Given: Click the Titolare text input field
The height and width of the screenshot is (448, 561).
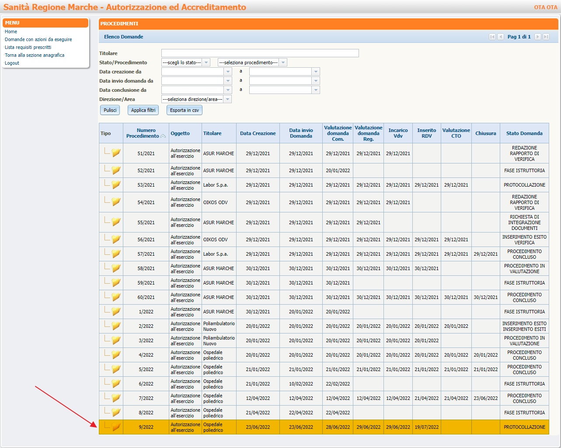Looking at the screenshot, I should pyautogui.click(x=260, y=53).
